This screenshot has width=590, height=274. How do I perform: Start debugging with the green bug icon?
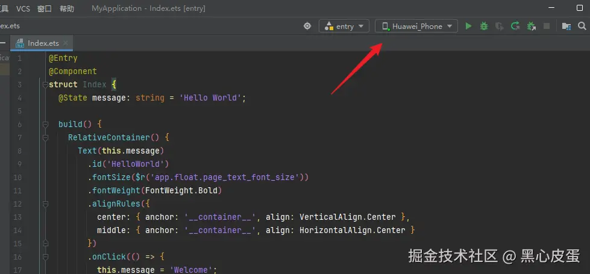point(484,26)
